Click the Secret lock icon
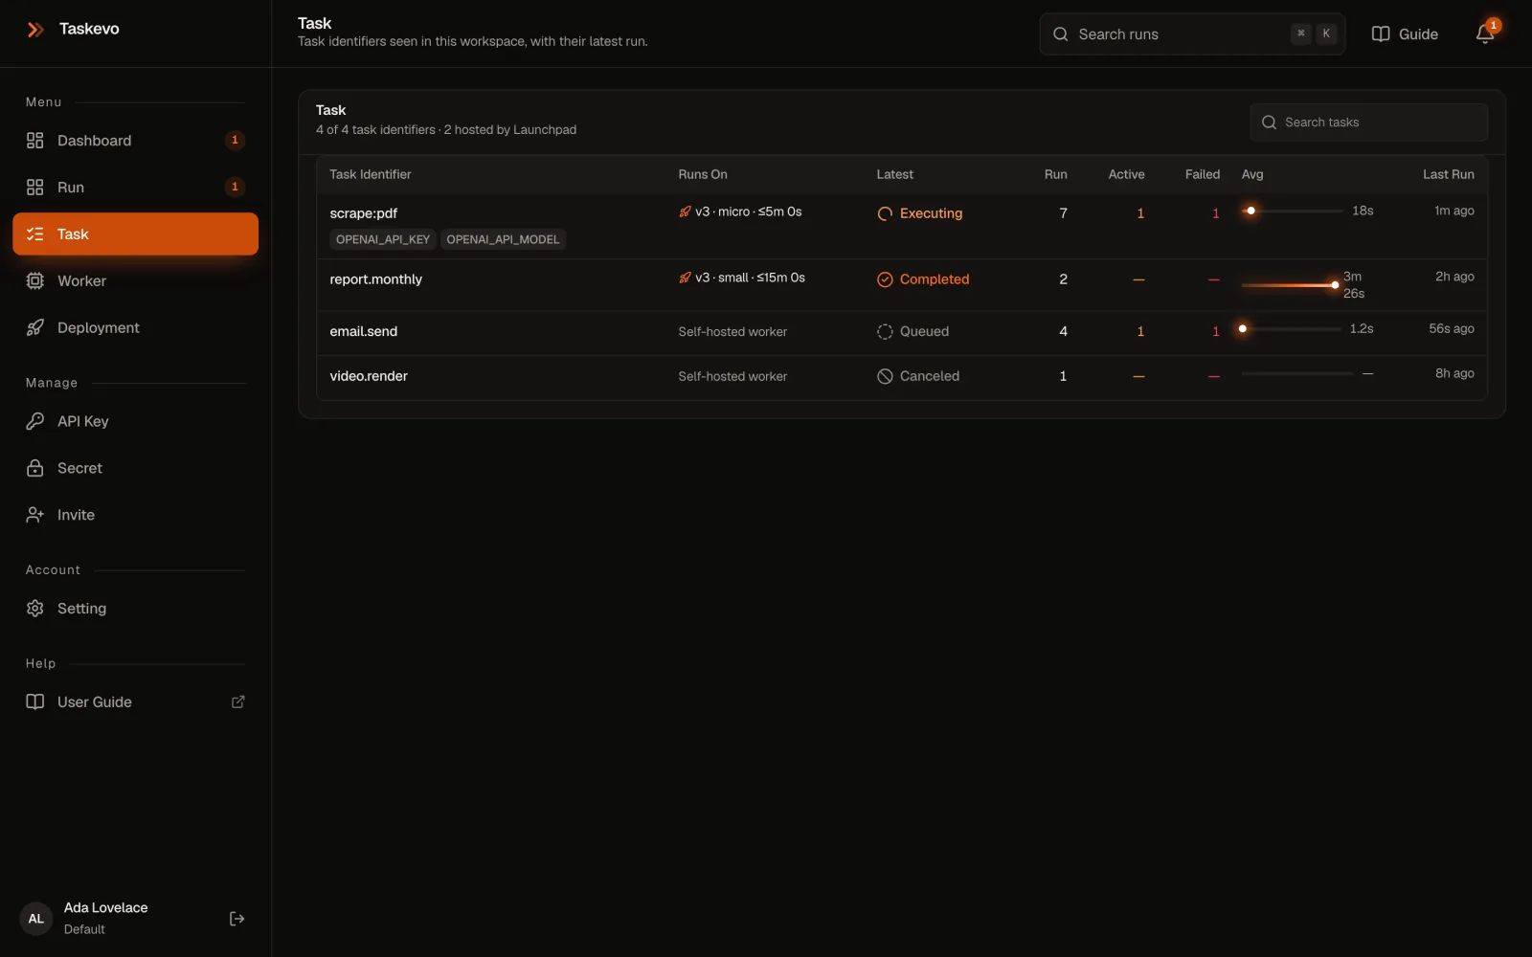The height and width of the screenshot is (957, 1532). [x=35, y=468]
